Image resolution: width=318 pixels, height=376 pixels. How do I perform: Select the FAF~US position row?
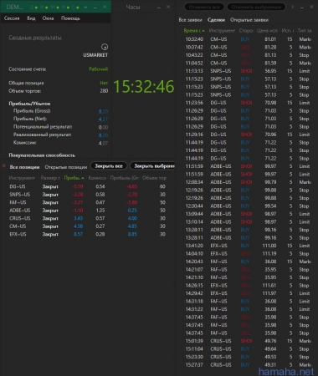(x=88, y=202)
